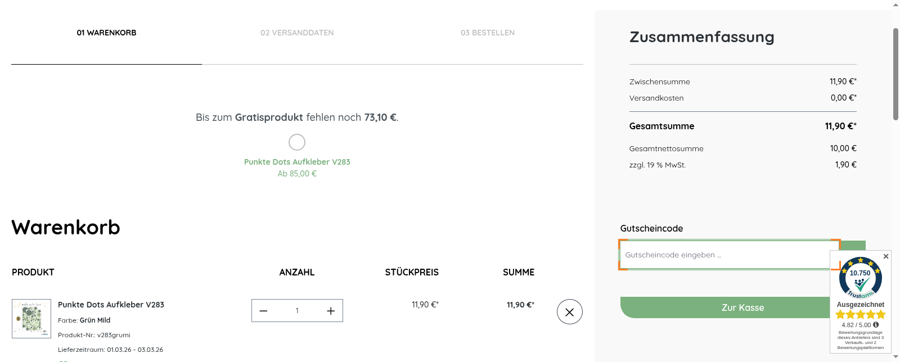Open green Punkte Dots Aufkleber V283 free-product link
This screenshot has width=900, height=362.
tap(297, 162)
